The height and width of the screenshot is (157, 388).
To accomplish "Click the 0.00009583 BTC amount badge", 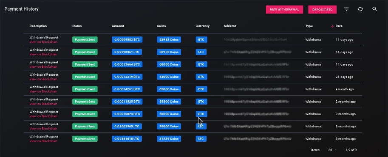I will pos(127,40).
